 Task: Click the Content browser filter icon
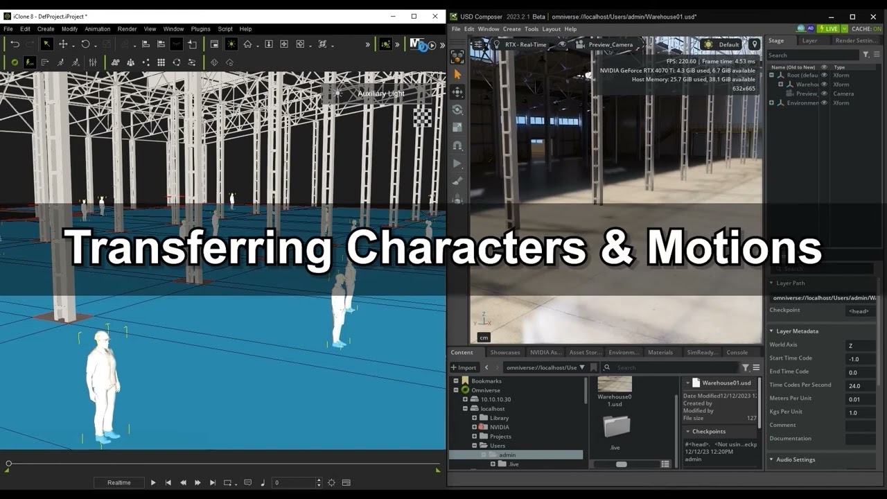(746, 367)
